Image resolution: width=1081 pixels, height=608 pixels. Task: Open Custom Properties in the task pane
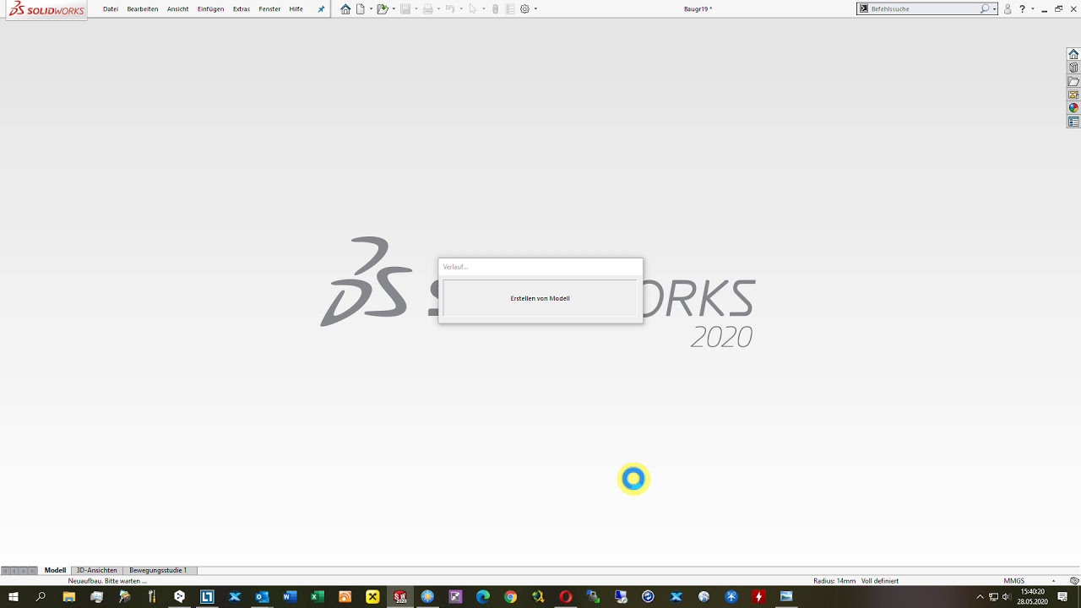coord(1073,122)
